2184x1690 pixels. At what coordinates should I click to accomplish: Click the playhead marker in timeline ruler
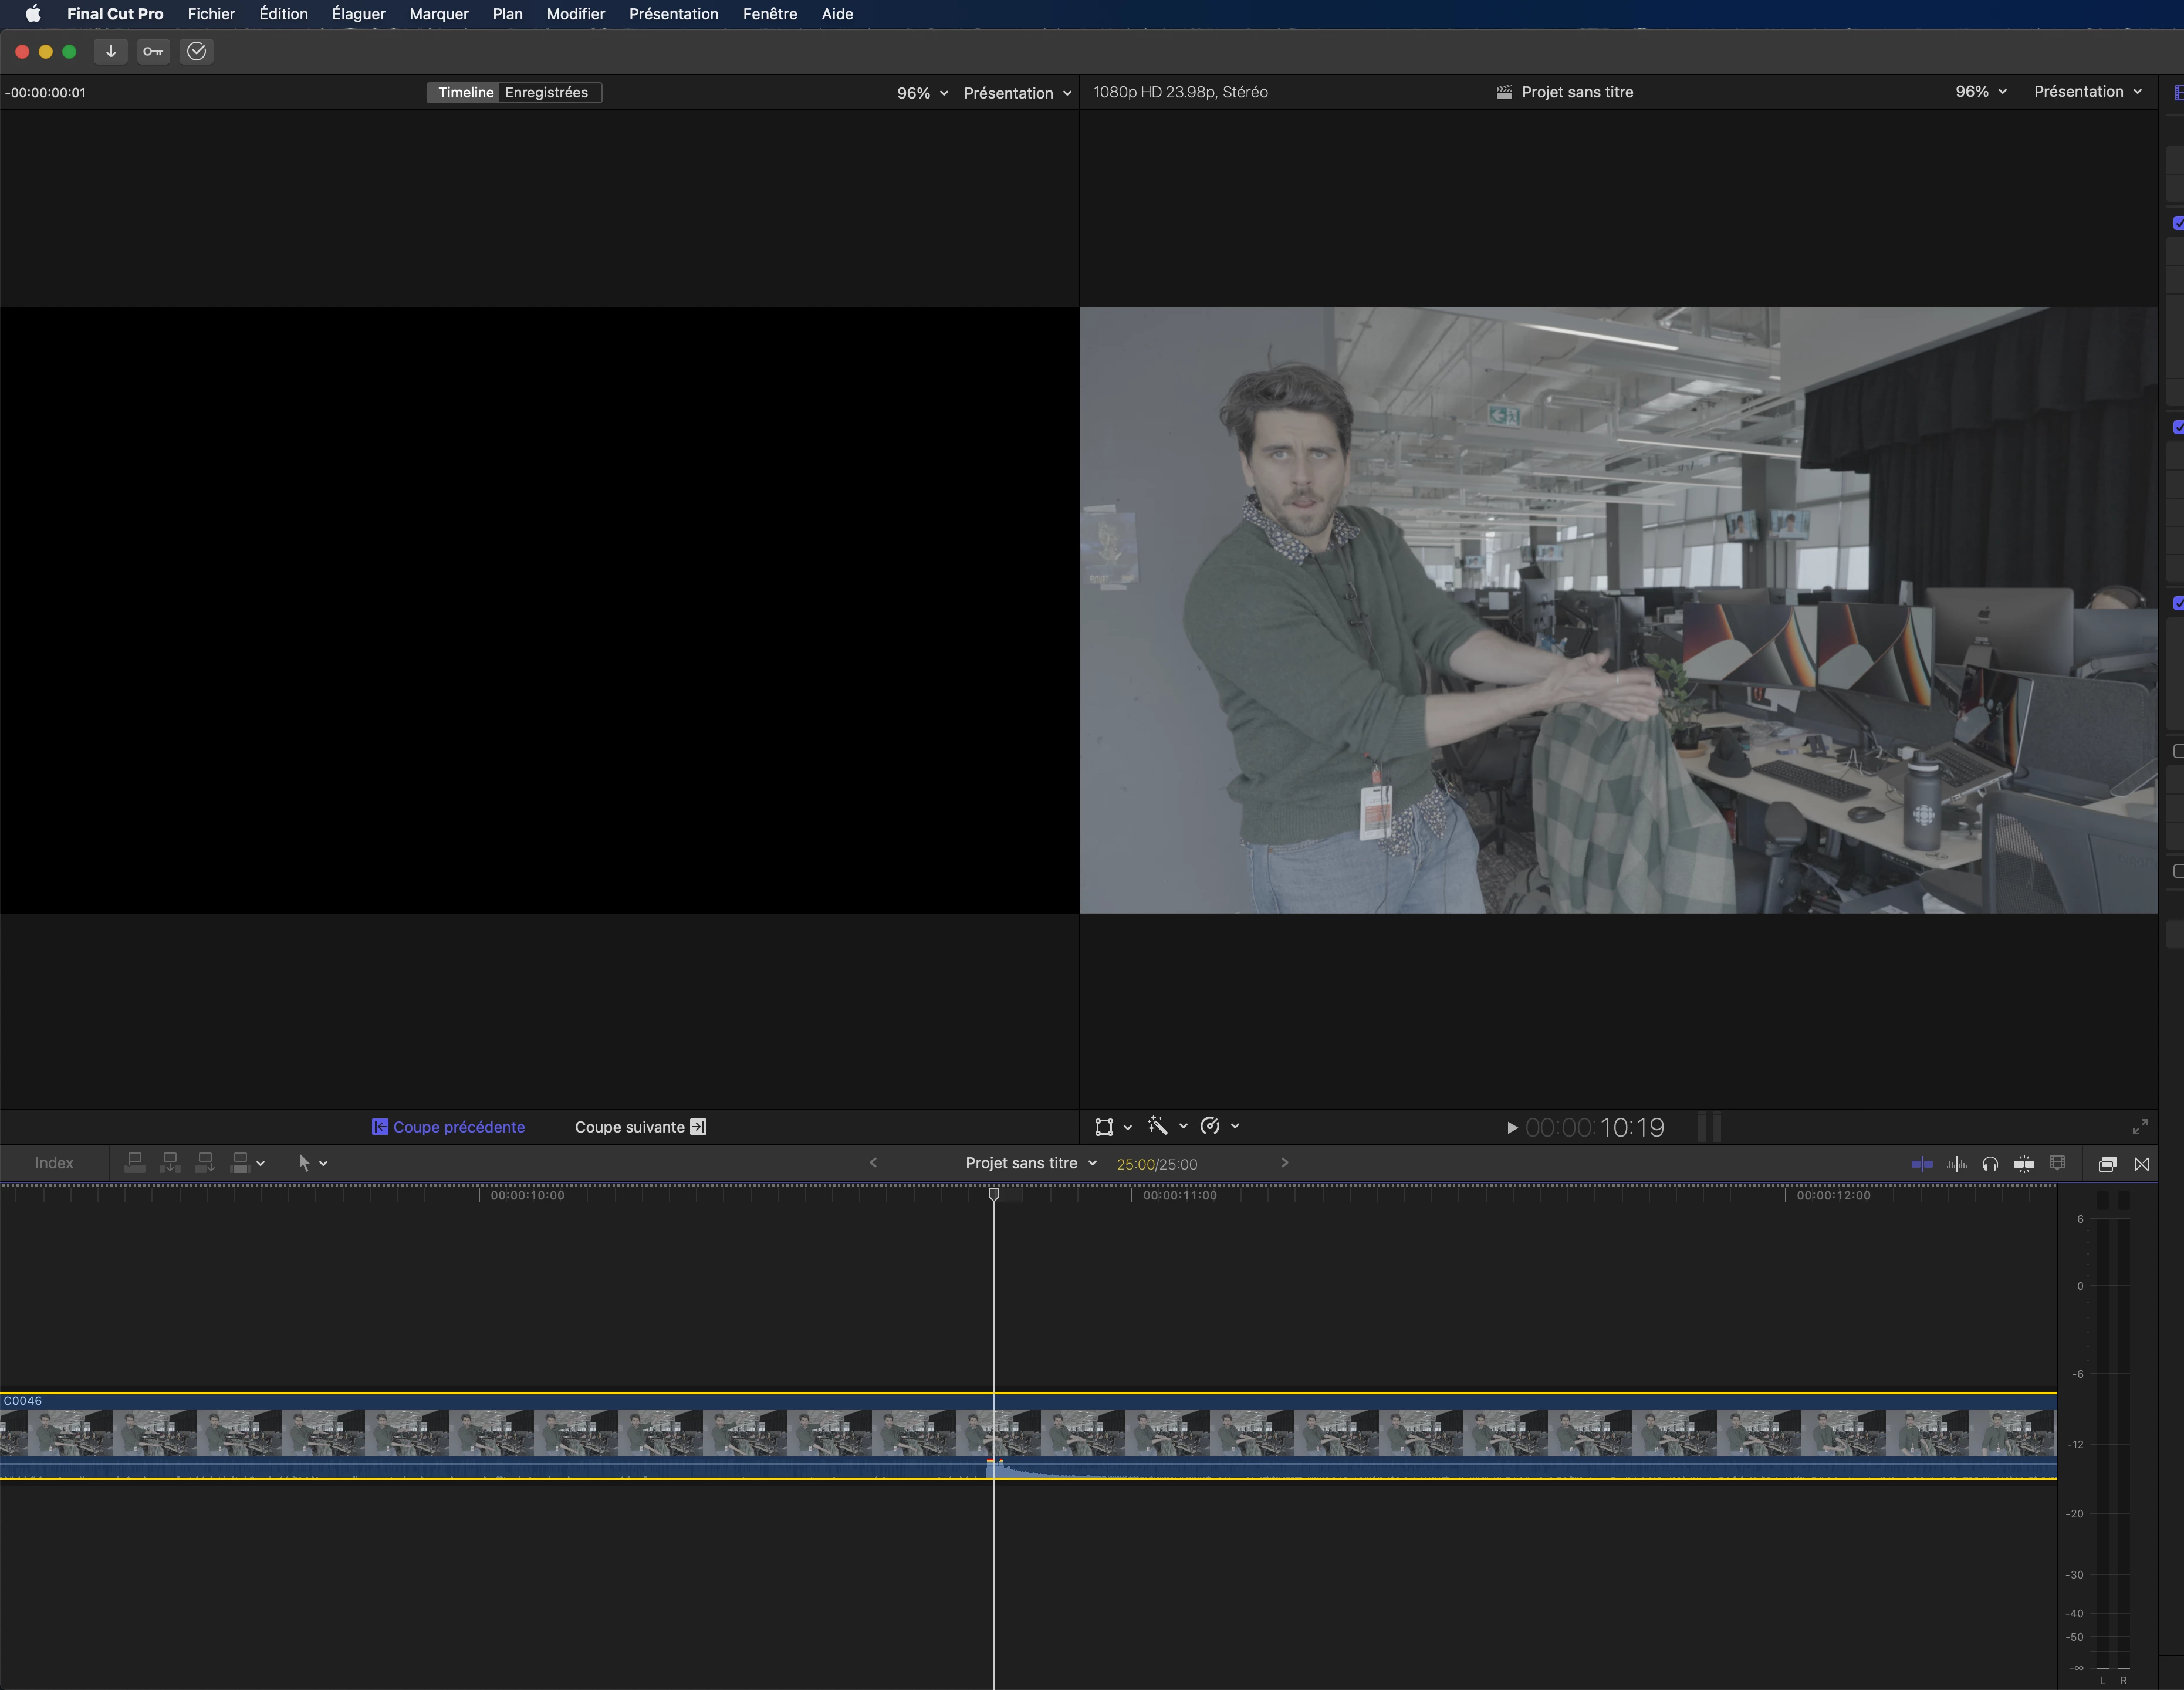(x=993, y=1194)
